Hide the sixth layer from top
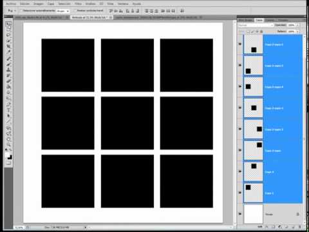The image size is (309, 232). (240, 150)
